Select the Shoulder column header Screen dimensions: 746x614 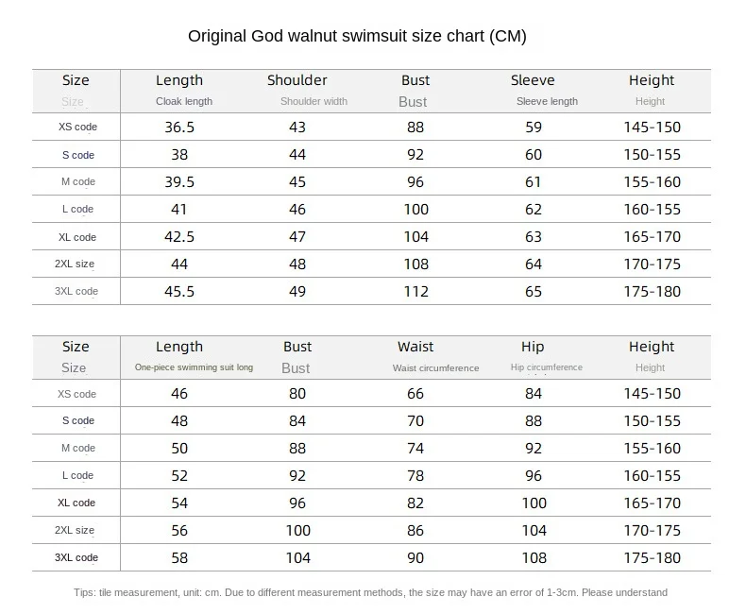pyautogui.click(x=297, y=80)
